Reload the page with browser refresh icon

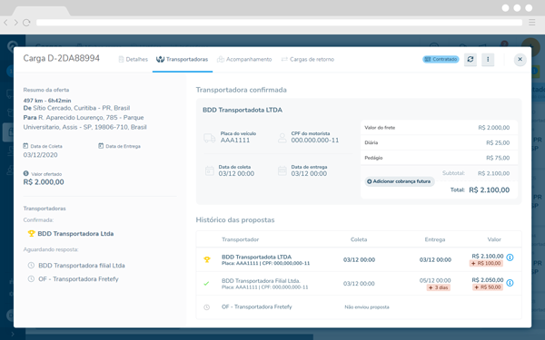[x=26, y=23]
